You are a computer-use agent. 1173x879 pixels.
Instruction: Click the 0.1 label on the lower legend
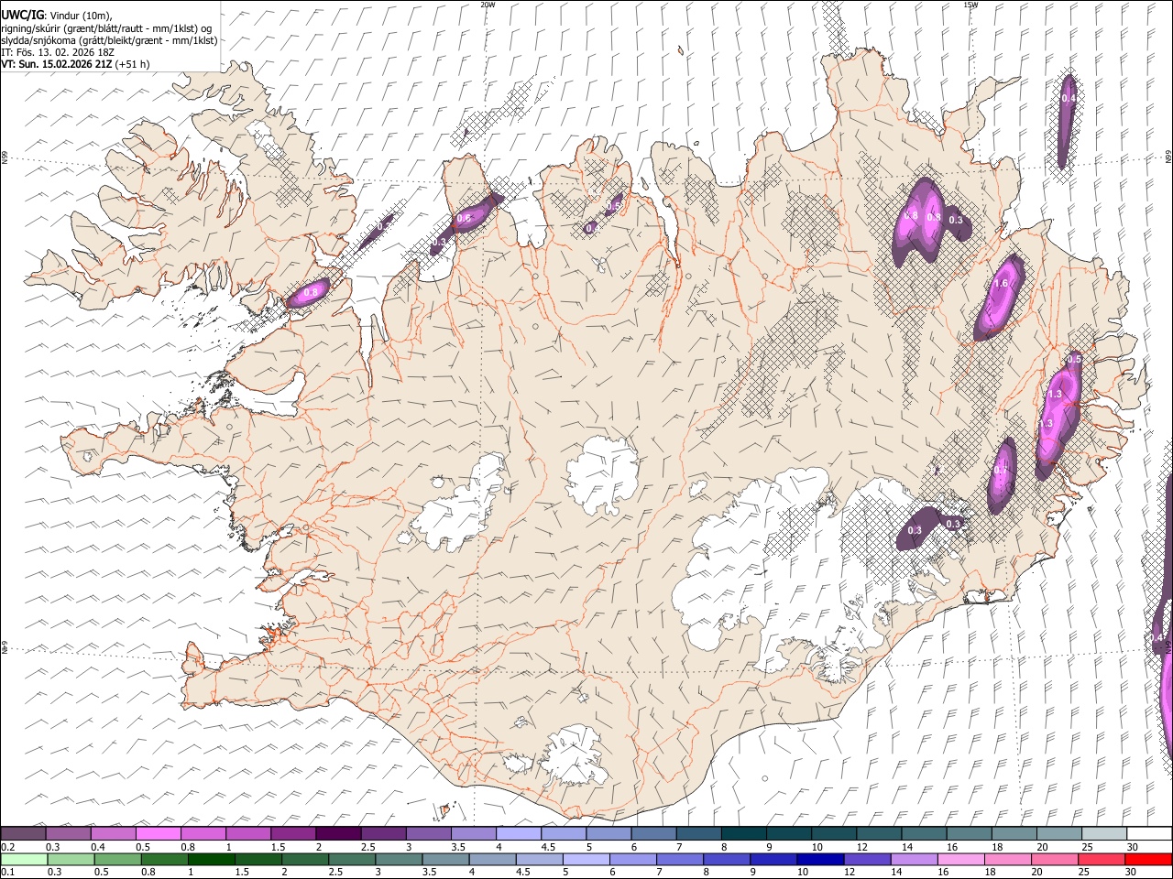[8, 873]
